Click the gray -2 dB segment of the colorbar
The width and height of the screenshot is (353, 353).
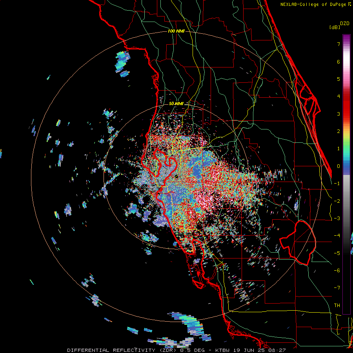pos(346,201)
